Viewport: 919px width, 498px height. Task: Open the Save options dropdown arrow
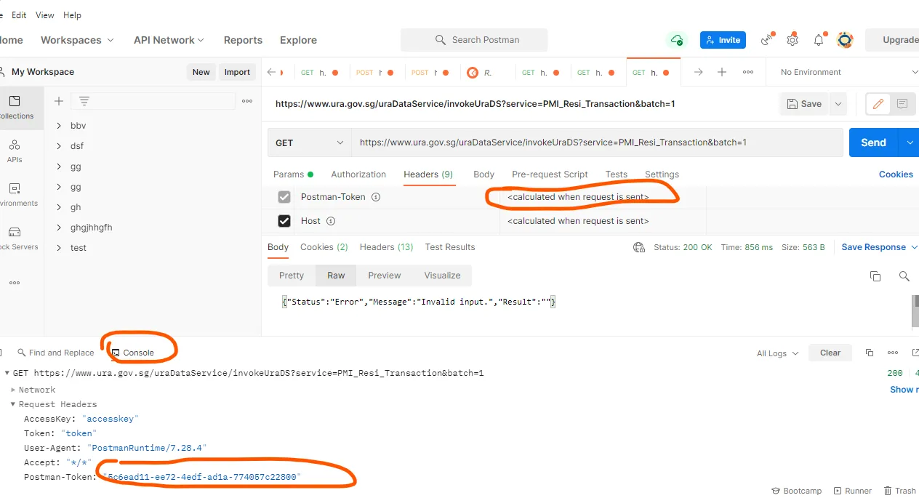point(838,104)
